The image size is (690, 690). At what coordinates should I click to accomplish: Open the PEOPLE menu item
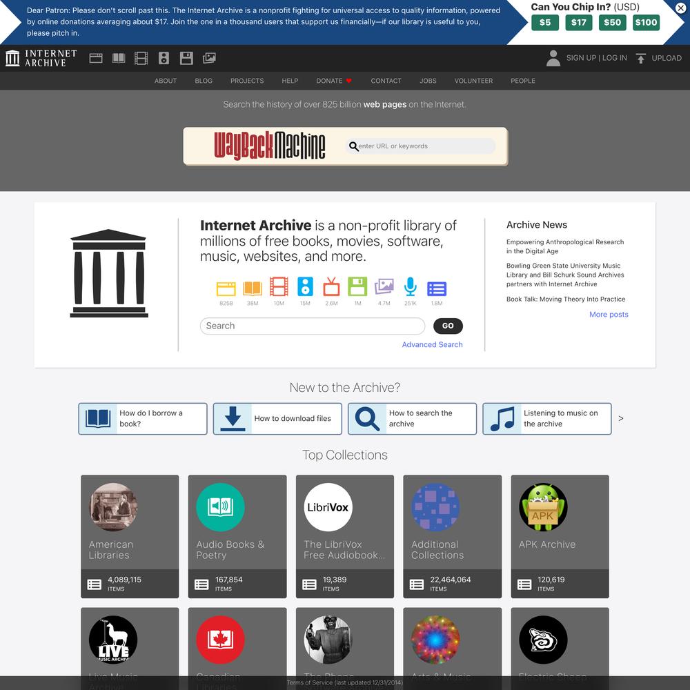click(523, 81)
